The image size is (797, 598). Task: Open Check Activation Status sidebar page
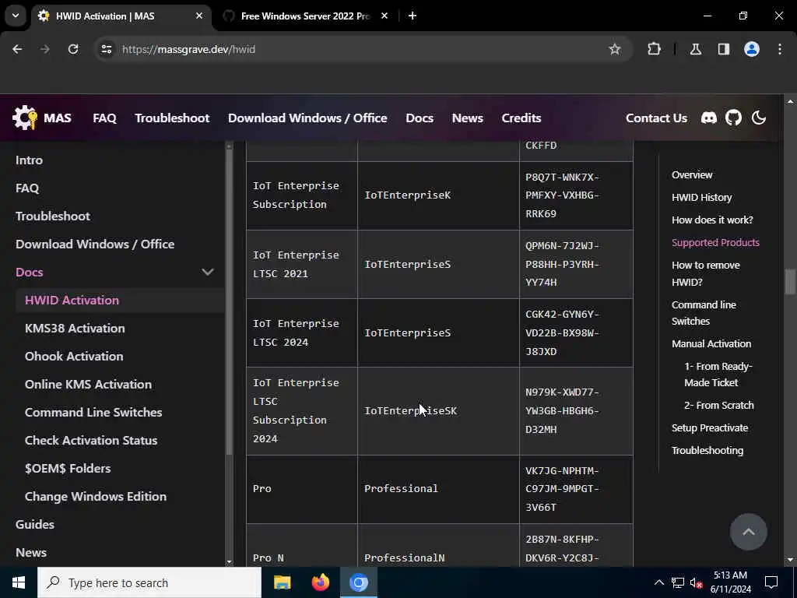[91, 441]
